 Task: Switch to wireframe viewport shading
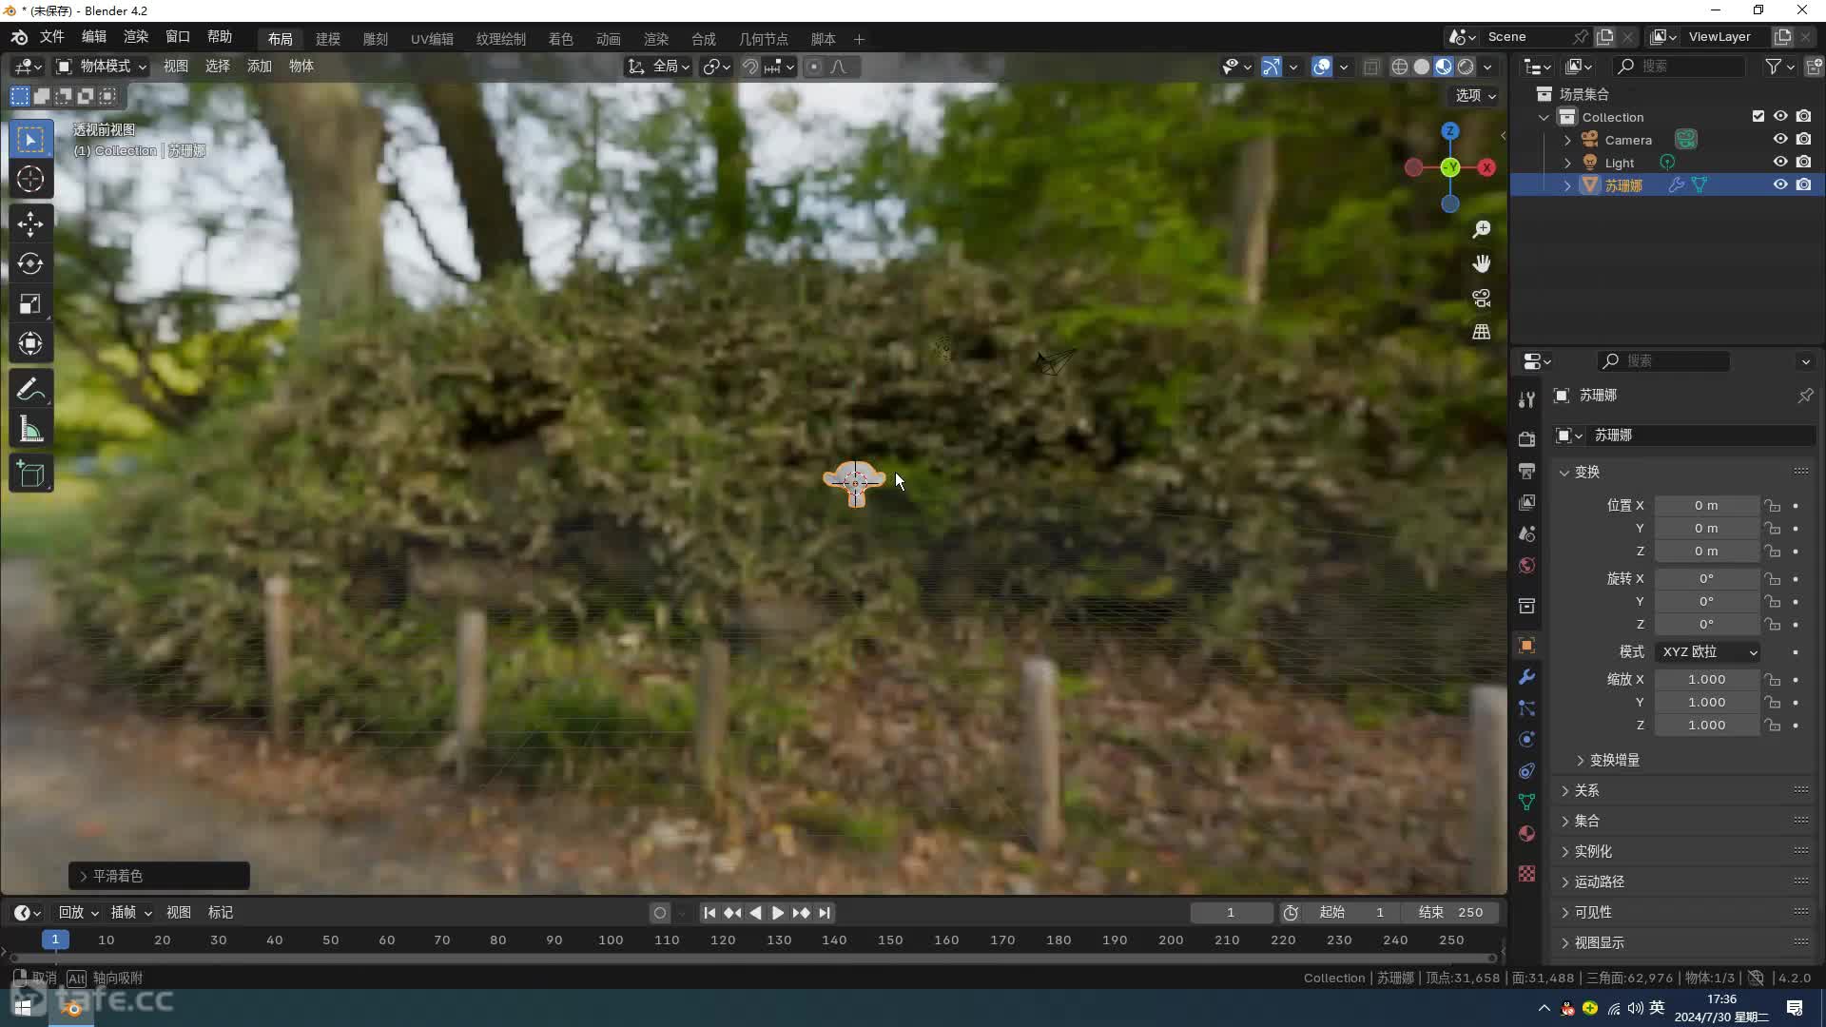1400,67
